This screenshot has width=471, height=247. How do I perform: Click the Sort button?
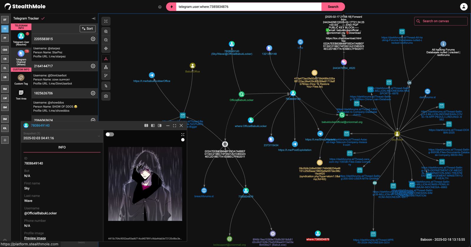point(87,29)
